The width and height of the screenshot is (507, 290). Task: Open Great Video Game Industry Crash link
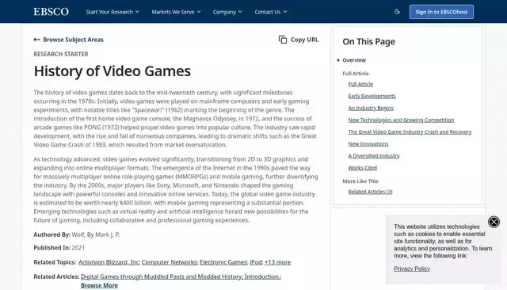(x=410, y=132)
